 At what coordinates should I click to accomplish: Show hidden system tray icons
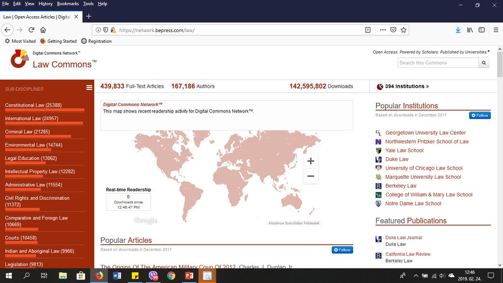coord(416,276)
